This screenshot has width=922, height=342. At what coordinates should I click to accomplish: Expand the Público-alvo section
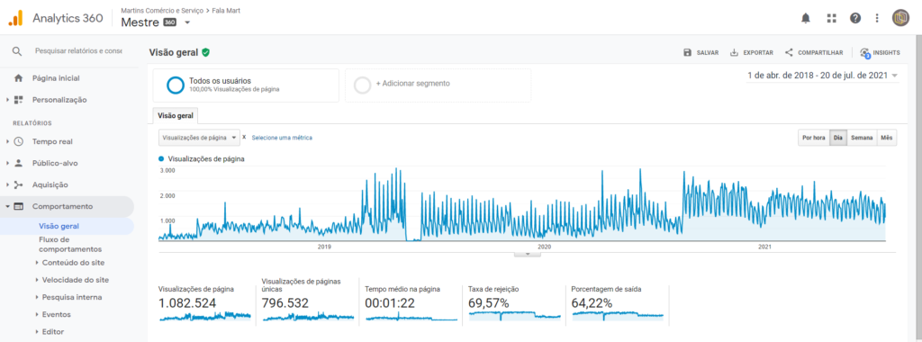coord(7,164)
